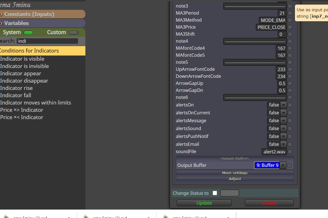The height and width of the screenshot is (218, 328).
Task: Click the Change Status to grey field
Action: (x=229, y=193)
